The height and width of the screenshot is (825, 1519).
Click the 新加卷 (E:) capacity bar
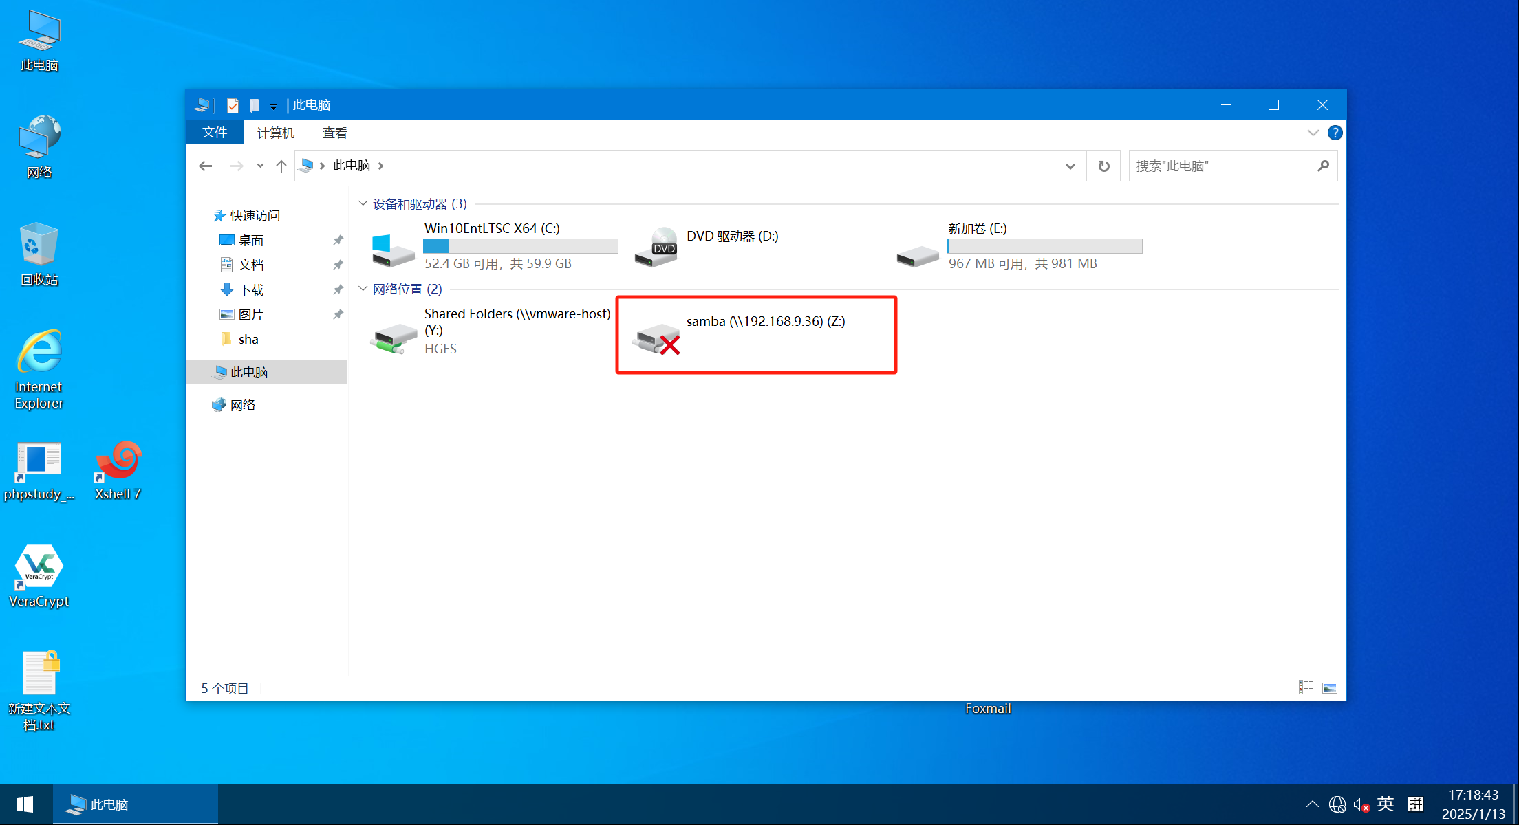(x=1044, y=246)
